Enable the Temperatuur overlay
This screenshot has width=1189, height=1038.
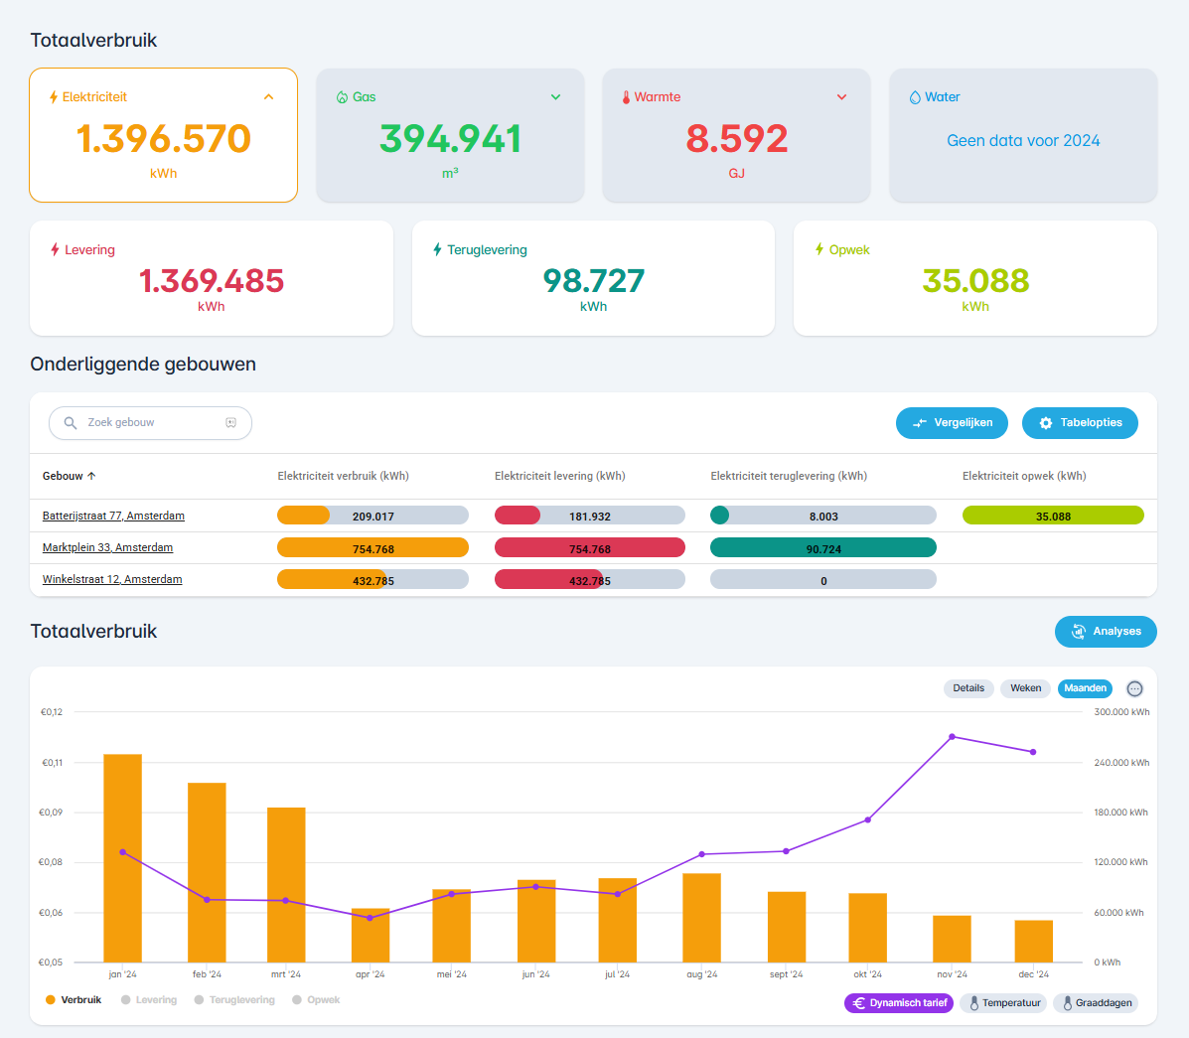click(1004, 1003)
